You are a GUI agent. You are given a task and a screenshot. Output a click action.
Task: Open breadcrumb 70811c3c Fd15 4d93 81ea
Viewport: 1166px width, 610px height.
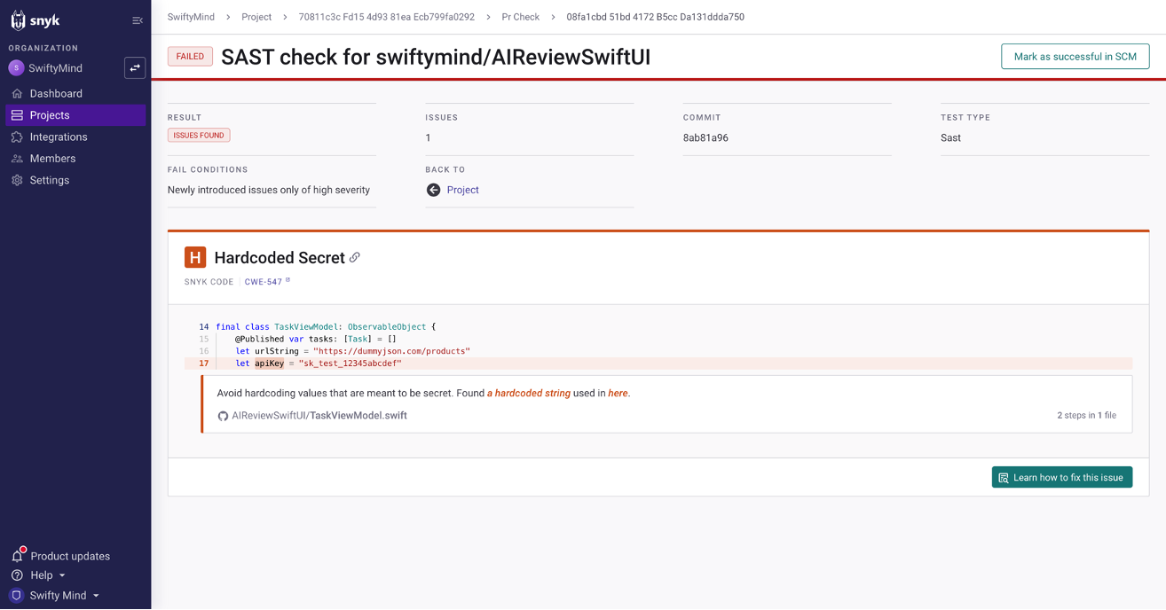386,17
